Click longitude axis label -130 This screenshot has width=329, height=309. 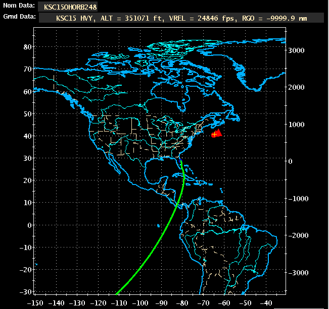pyautogui.click(x=77, y=303)
